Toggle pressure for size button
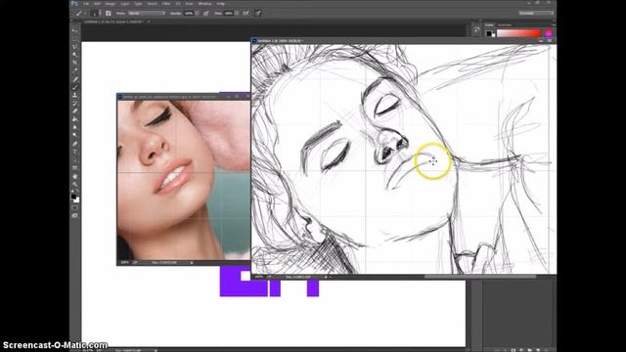 click(258, 13)
